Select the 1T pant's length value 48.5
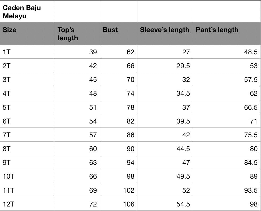 click(x=251, y=52)
